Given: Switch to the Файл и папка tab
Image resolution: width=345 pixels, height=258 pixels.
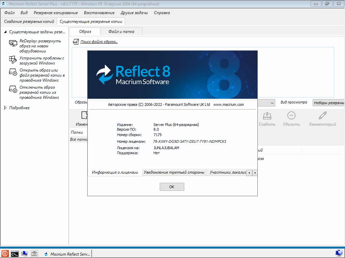Looking at the screenshot, I should (121, 32).
